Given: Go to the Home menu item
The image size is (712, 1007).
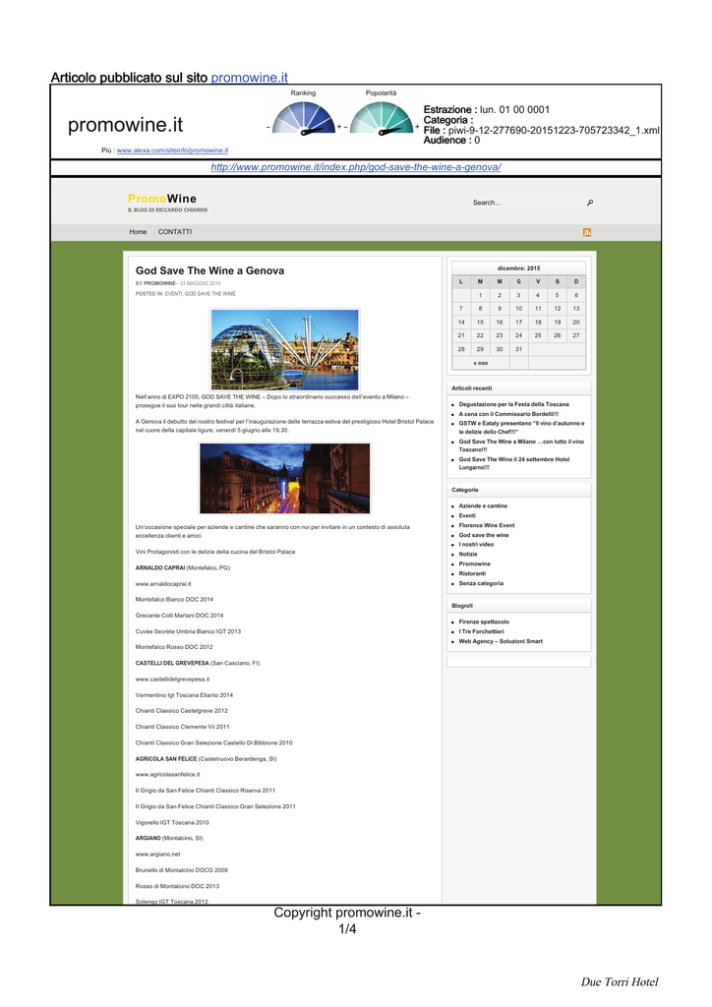Looking at the screenshot, I should pos(138,232).
